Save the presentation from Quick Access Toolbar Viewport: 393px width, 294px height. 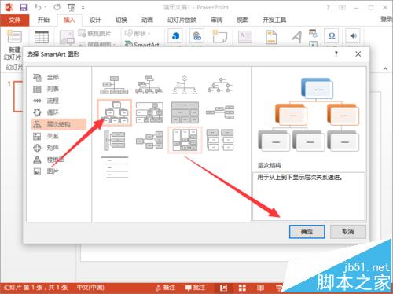pos(24,7)
